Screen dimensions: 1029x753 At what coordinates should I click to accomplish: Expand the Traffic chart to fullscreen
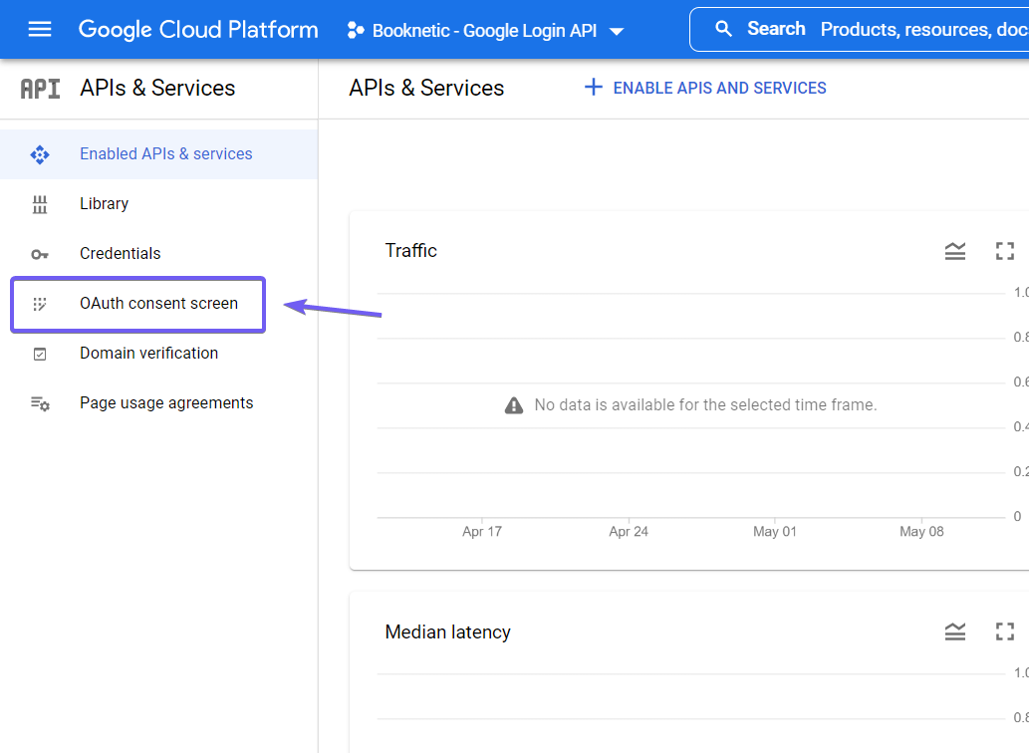[x=1004, y=251]
